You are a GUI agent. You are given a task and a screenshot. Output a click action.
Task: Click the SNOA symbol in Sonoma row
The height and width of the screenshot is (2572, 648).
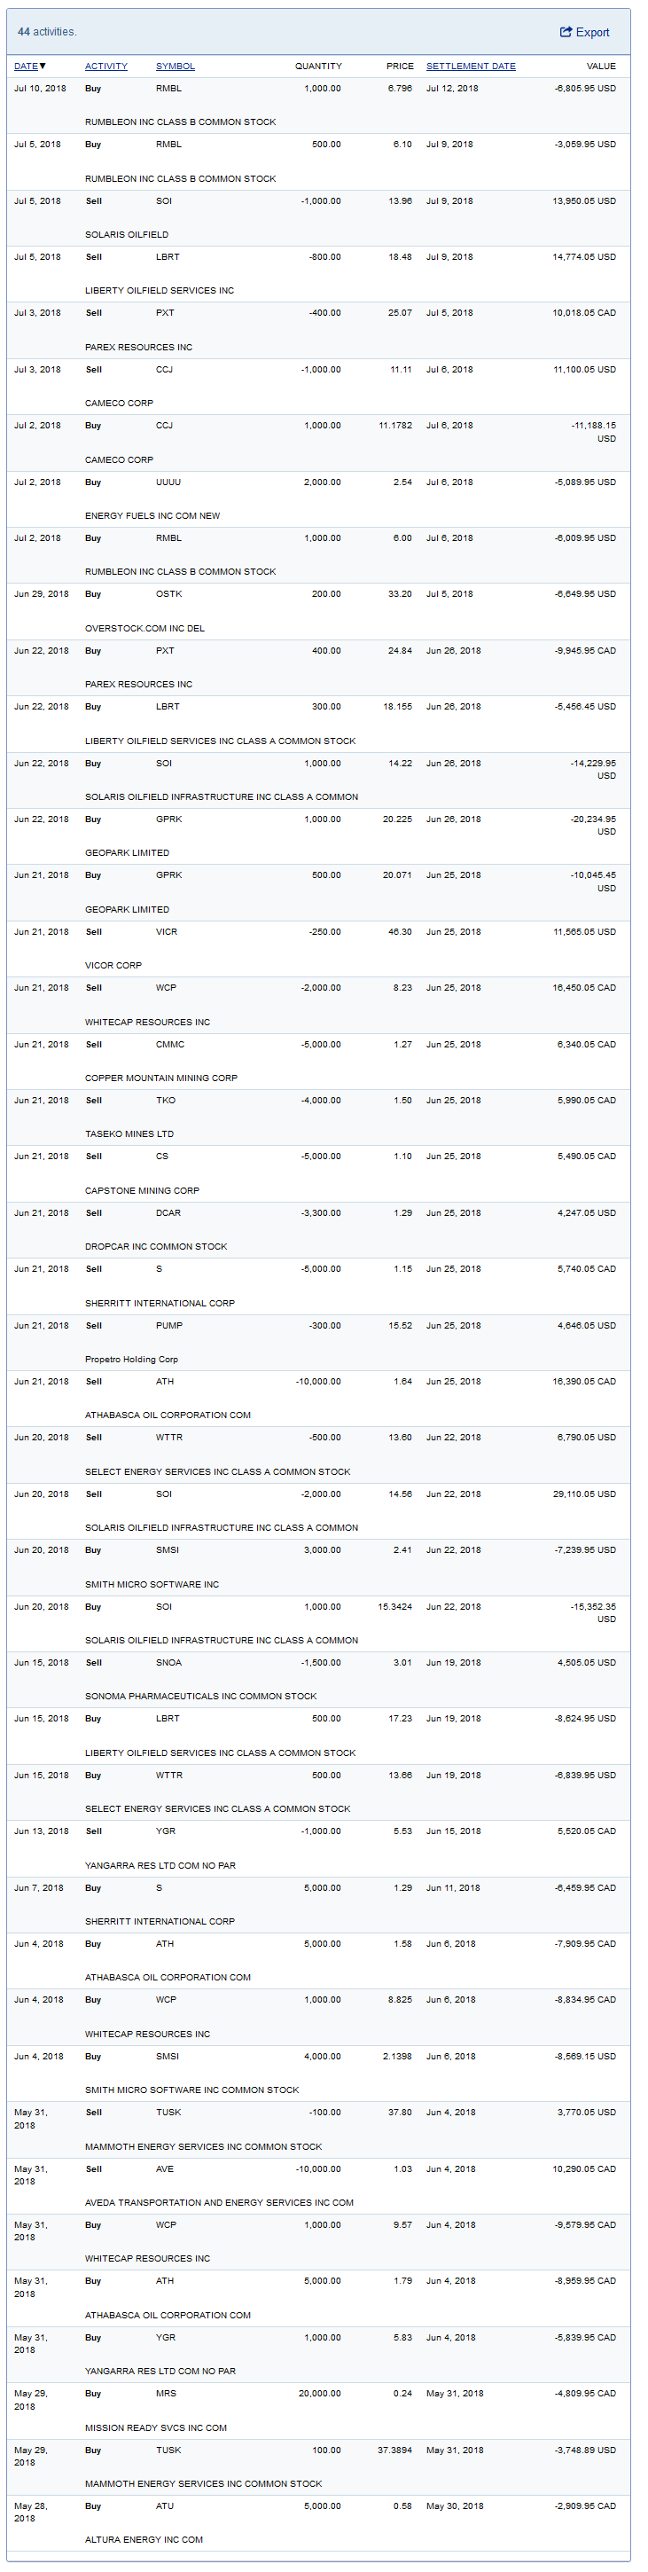tap(168, 1662)
